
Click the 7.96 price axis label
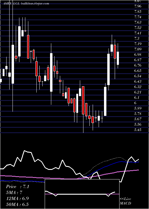tap(138, 6)
